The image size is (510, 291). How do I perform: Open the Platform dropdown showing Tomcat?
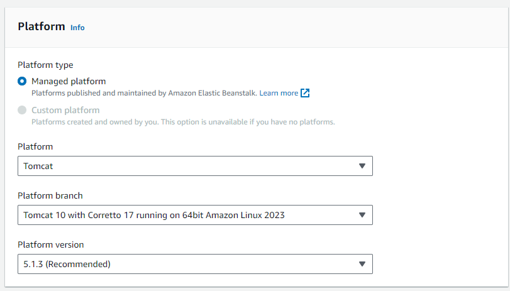click(195, 166)
